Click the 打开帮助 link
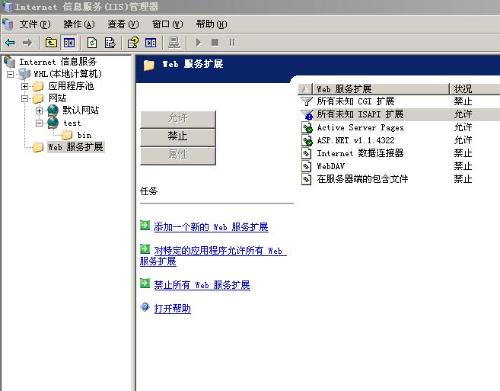Screen dimensions: 500x391 point(173,308)
